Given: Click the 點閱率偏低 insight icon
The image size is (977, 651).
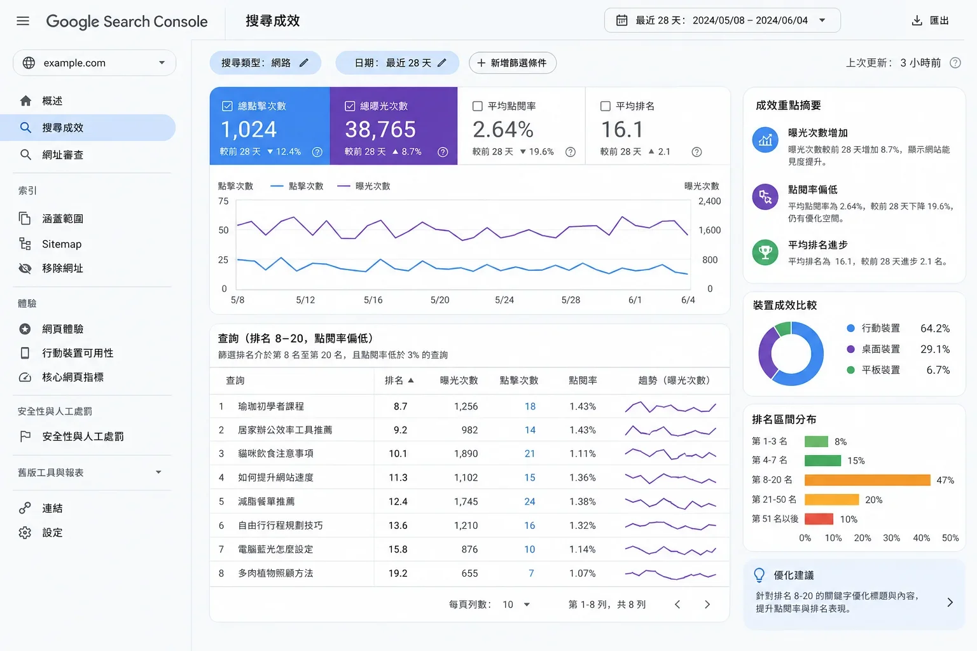Looking at the screenshot, I should 765,197.
